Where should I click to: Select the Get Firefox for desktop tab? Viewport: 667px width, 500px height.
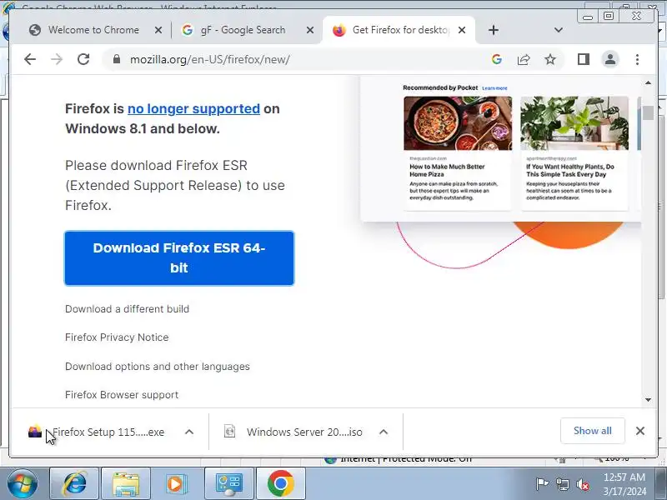click(399, 30)
